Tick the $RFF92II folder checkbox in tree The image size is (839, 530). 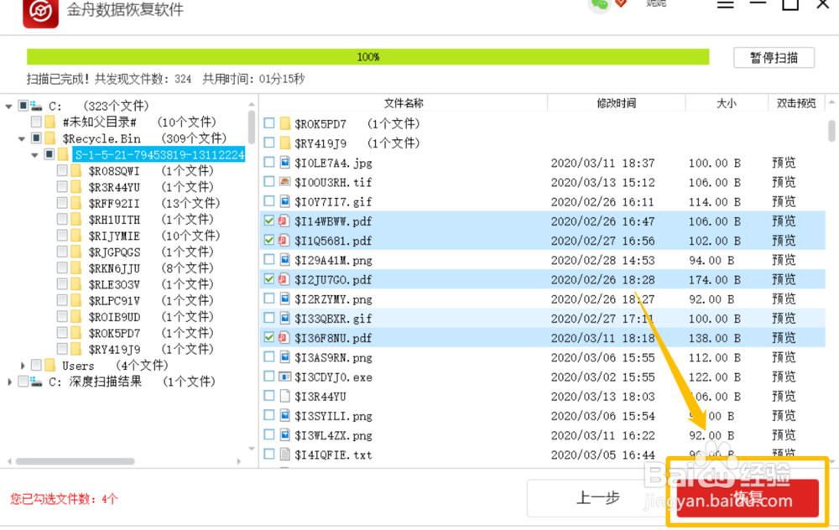click(x=62, y=203)
